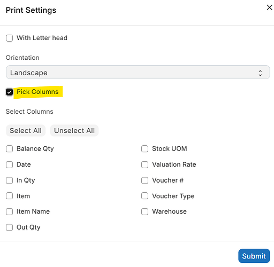Screen dimensions: 274x267
Task: Check the Voucher # column
Action: (144, 180)
